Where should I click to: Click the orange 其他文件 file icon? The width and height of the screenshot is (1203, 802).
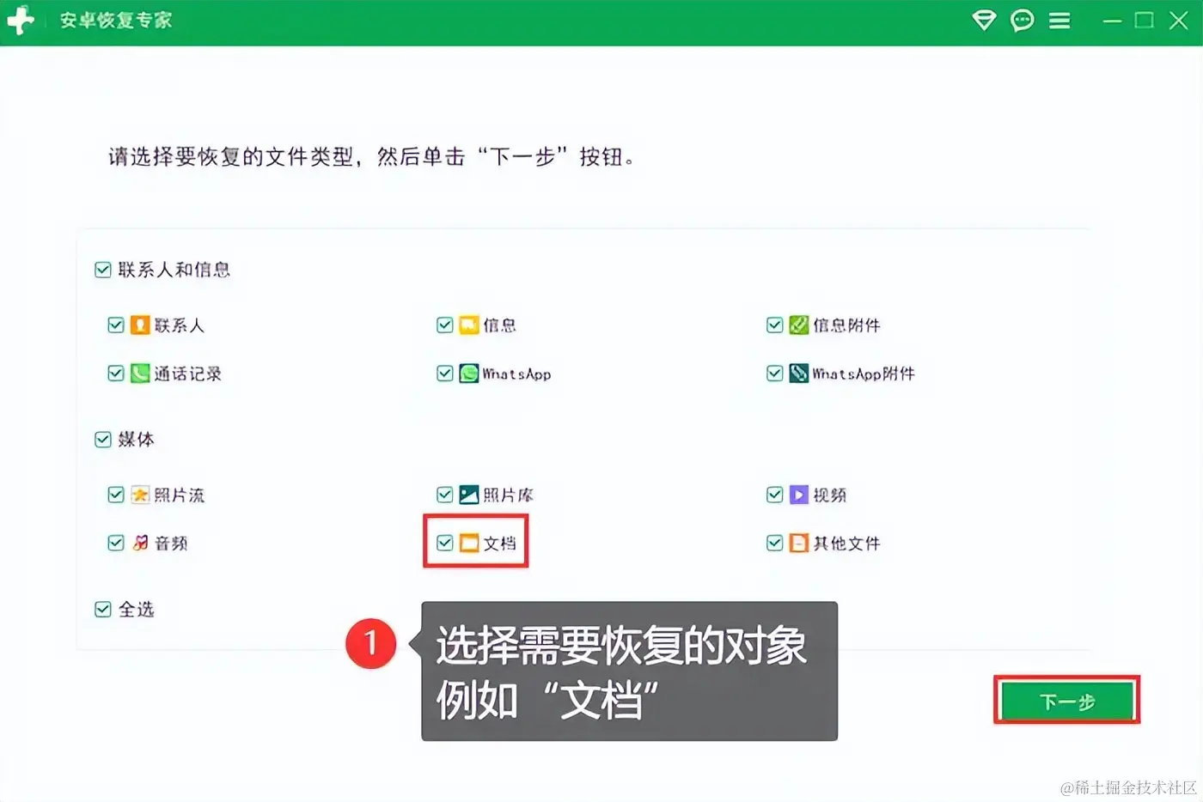pyautogui.click(x=799, y=543)
